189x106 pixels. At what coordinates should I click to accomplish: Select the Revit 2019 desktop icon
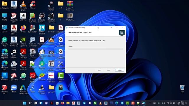(14, 5)
